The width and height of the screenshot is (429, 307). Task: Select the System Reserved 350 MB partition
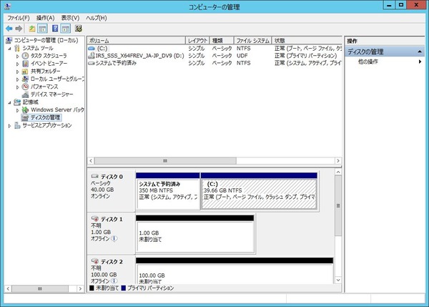pos(168,192)
